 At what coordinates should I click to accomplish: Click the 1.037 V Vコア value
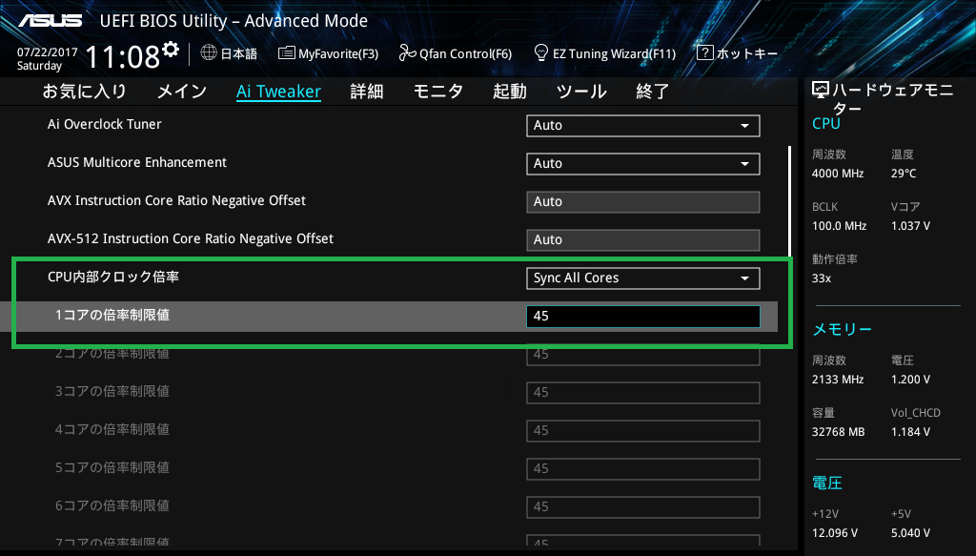pyautogui.click(x=910, y=226)
